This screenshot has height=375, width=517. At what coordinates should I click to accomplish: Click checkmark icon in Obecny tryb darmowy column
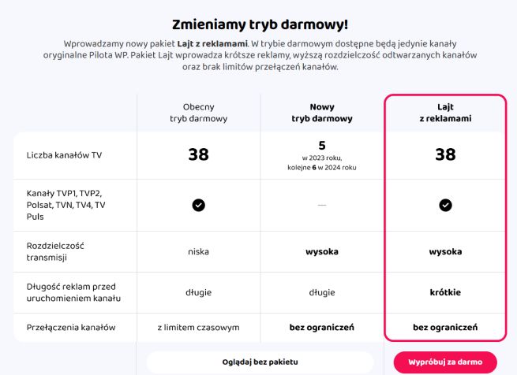click(x=198, y=205)
